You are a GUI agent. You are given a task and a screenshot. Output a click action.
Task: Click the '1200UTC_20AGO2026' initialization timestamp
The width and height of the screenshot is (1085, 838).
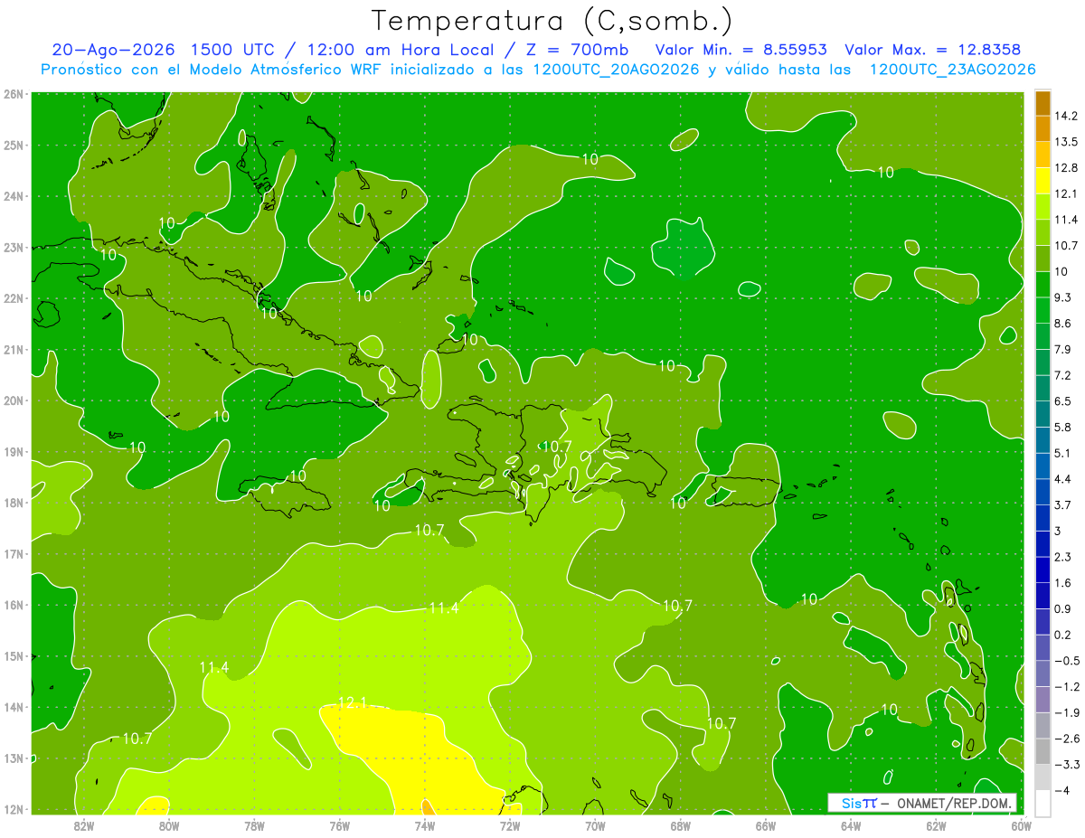tap(617, 70)
